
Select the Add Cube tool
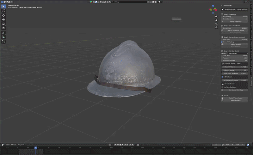[x=3, y=42]
